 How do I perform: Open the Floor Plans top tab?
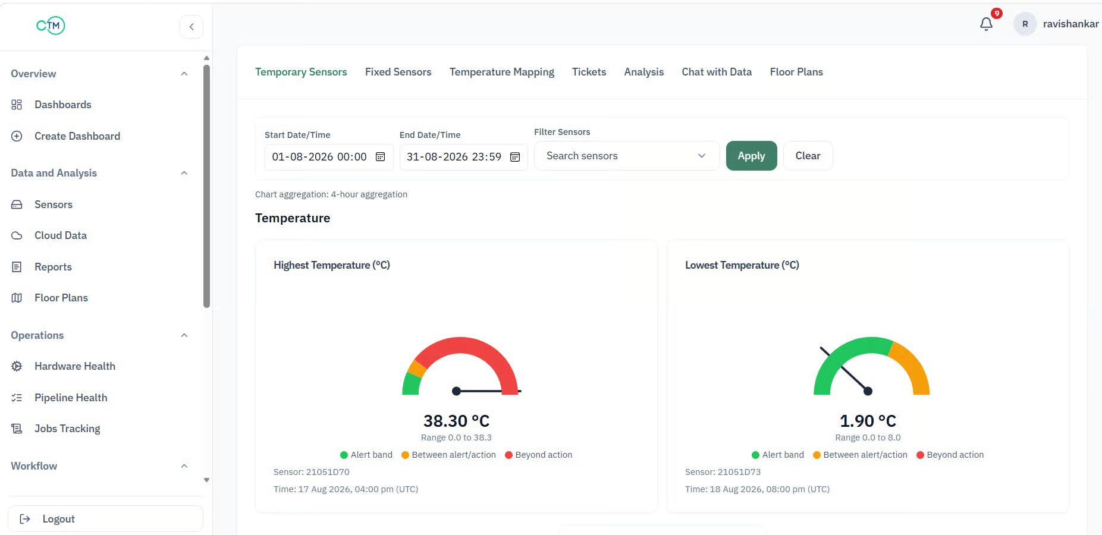coord(796,72)
